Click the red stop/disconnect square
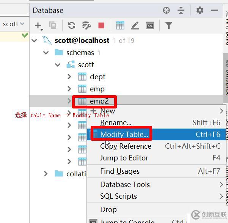The image size is (228, 223). [x=101, y=25]
